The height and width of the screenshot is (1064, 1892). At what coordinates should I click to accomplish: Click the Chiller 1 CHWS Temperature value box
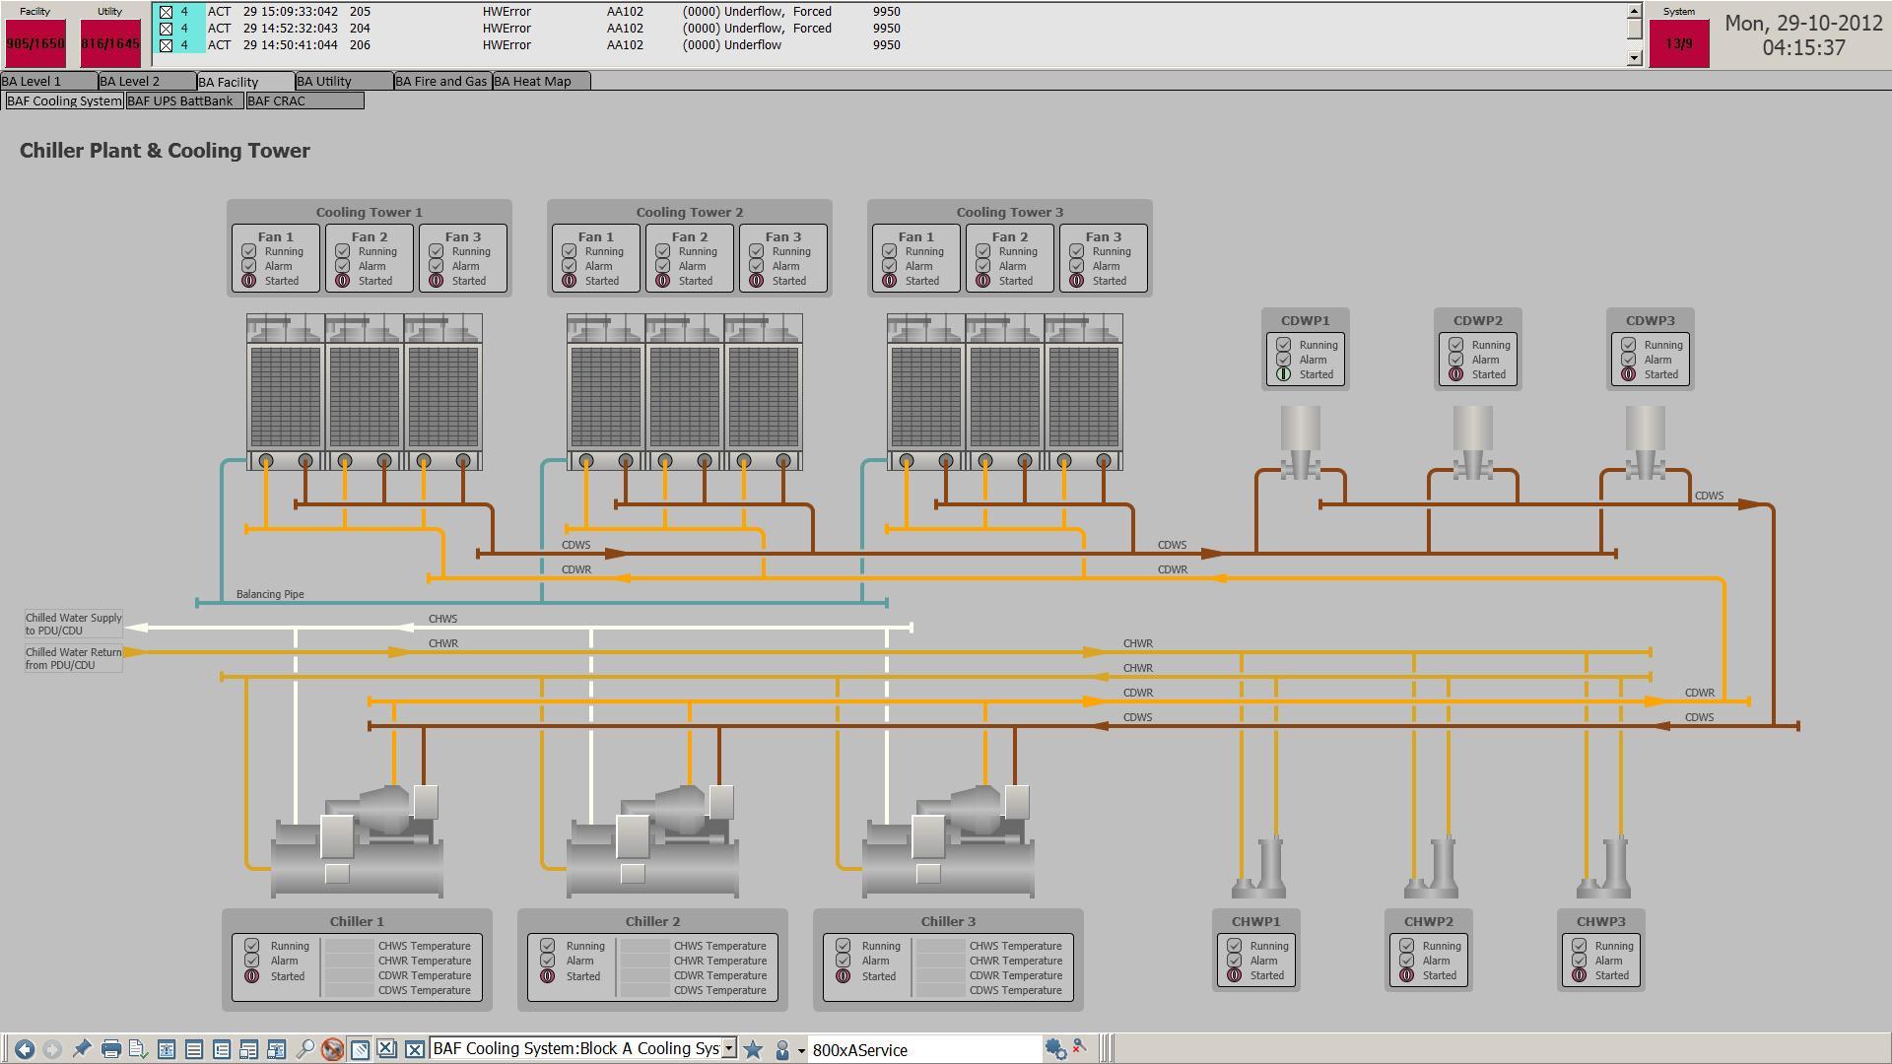(349, 946)
